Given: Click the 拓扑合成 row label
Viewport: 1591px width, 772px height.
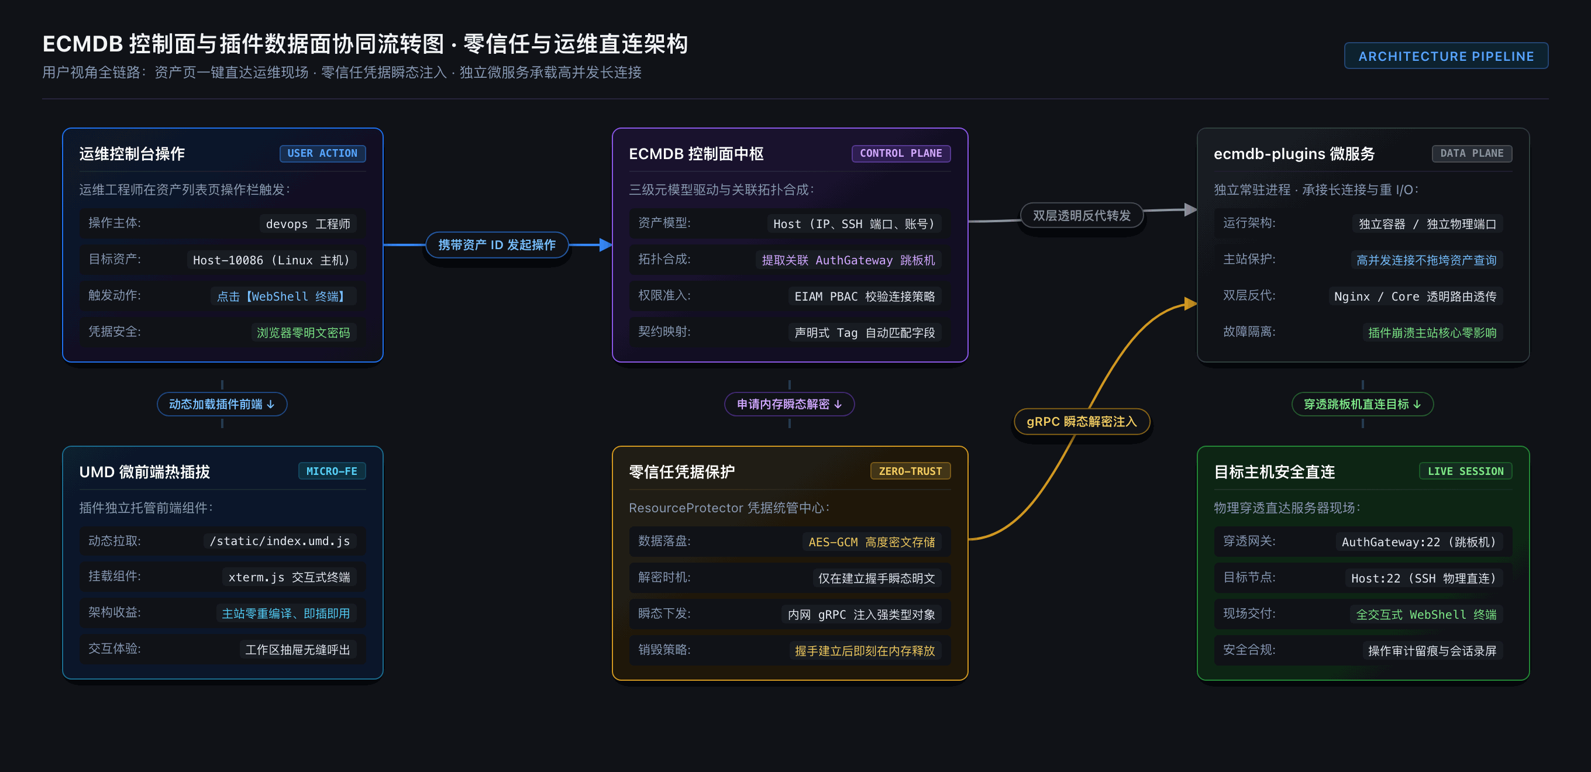Looking at the screenshot, I should click(x=664, y=259).
